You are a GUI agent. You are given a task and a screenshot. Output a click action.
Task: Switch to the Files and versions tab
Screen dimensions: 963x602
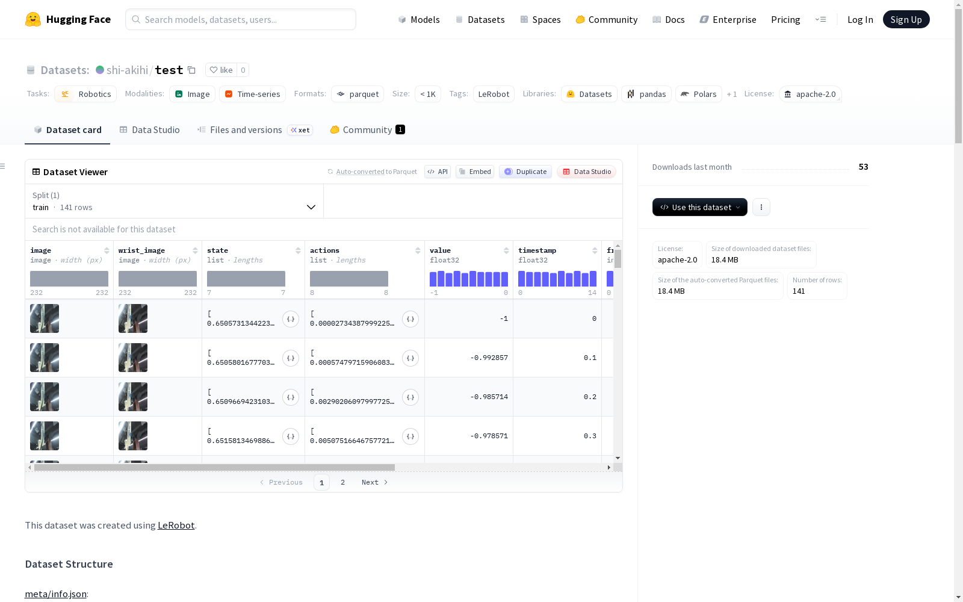coord(255,130)
